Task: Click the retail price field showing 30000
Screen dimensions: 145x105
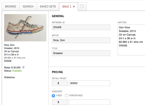Action: 90,83
